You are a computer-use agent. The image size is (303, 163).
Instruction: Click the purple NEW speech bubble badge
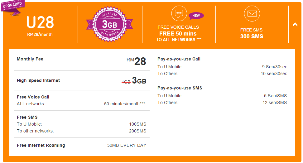[x=196, y=16]
